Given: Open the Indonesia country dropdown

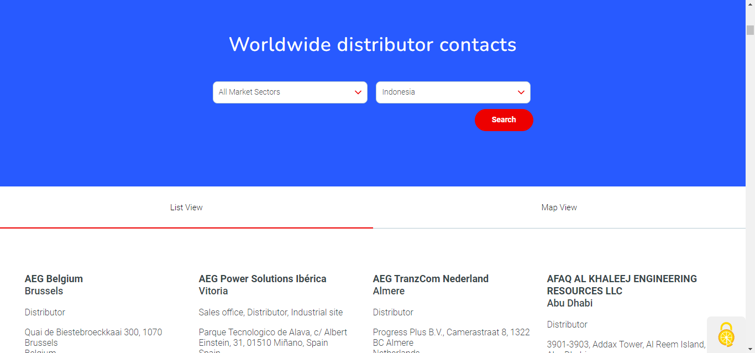Looking at the screenshot, I should pyautogui.click(x=453, y=92).
